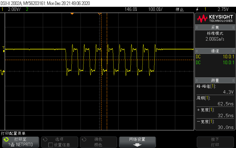
Task: Click the 按下 打印 softkey
Action: pos(215,142)
